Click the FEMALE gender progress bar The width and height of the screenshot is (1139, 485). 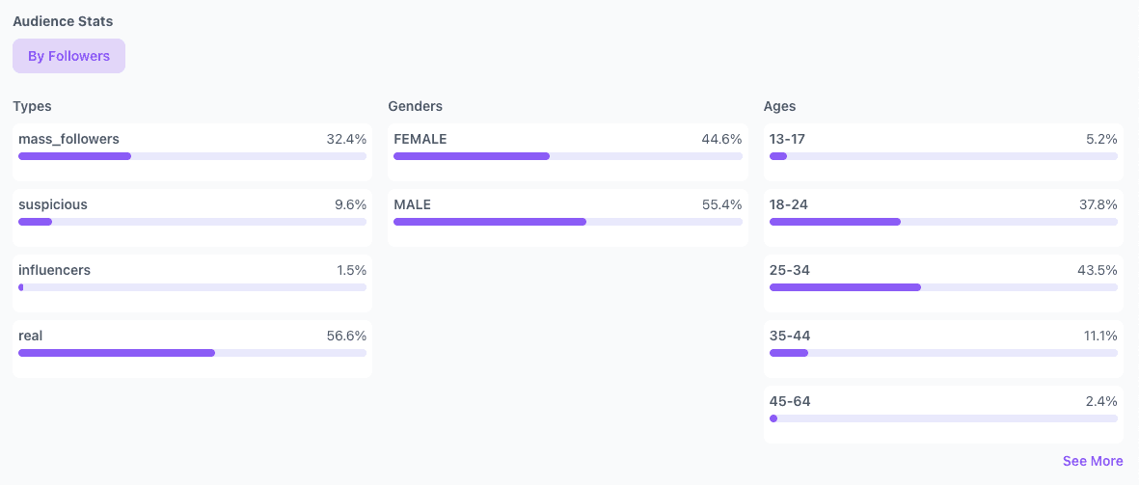[x=567, y=156]
